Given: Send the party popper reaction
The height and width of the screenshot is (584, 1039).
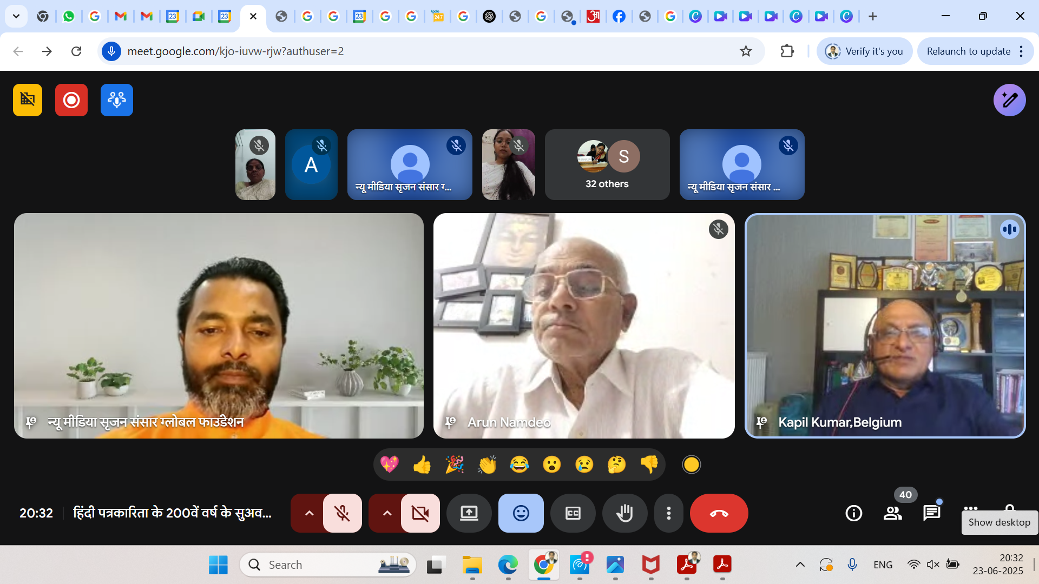Looking at the screenshot, I should [455, 464].
